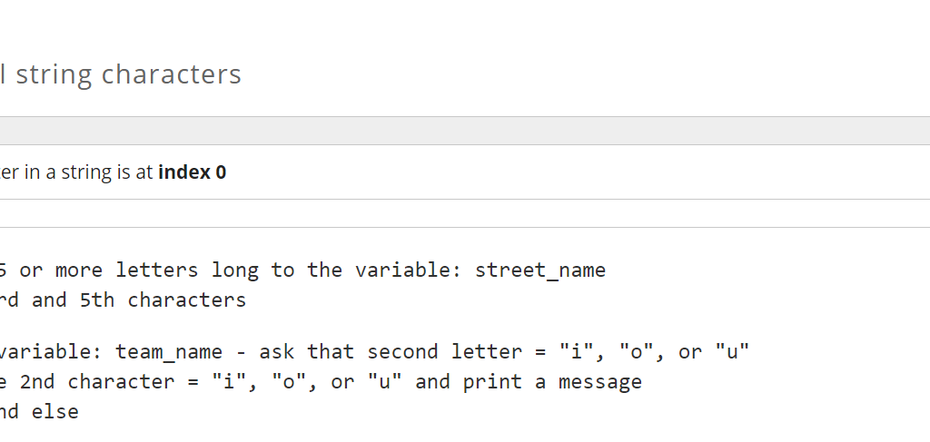Viewport: 930px width, 442px height.
Task: Click the empty strip below the index 0 line
Action: [465, 213]
